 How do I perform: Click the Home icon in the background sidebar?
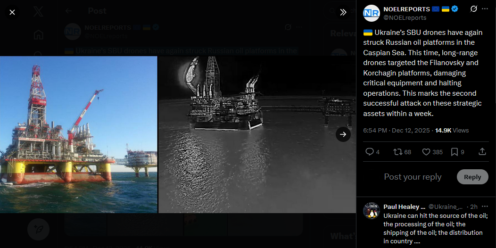(39, 34)
